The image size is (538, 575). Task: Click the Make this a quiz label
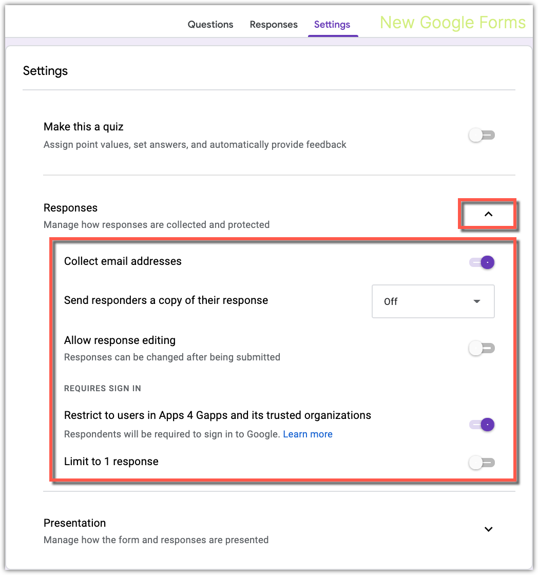coord(83,126)
